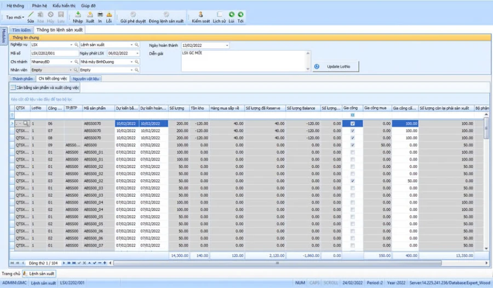Click the search magnifier beside Lệnh sản xuất field
Image resolution: width=493 pixels, height=288 pixels.
(x=137, y=45)
